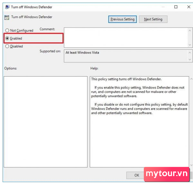Click the Help pane scroll up arrow

(x=191, y=79)
